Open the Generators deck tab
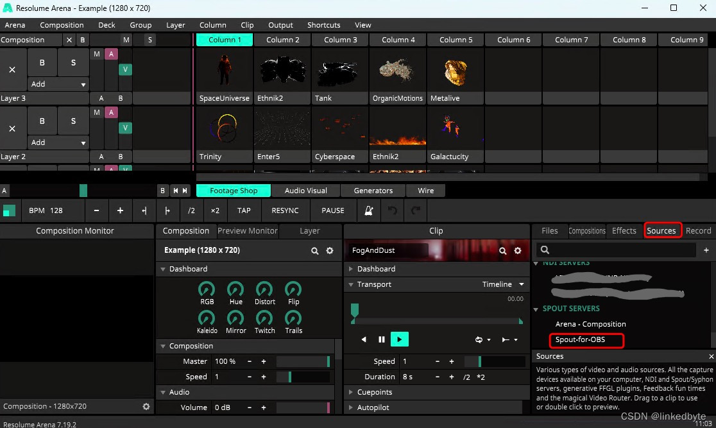 (x=373, y=191)
